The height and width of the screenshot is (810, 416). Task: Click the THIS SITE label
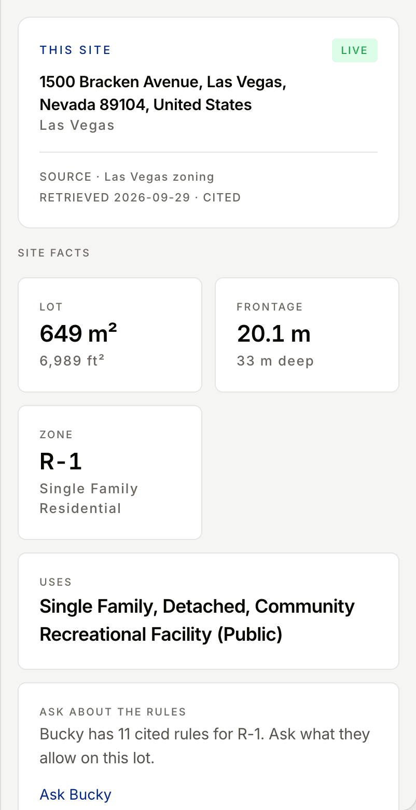(x=75, y=50)
